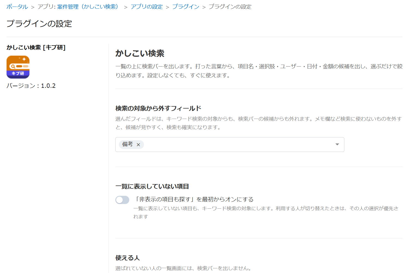The height and width of the screenshot is (273, 409).
Task: Click the 検索の対象から外すフィールド heading
Action: [158, 108]
